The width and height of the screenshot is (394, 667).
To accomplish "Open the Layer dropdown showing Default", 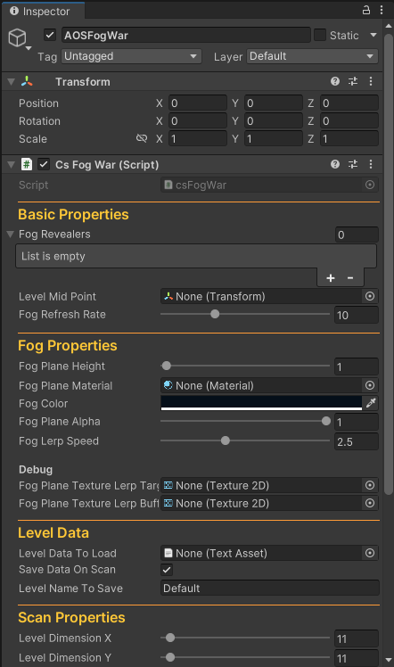I will pos(312,56).
